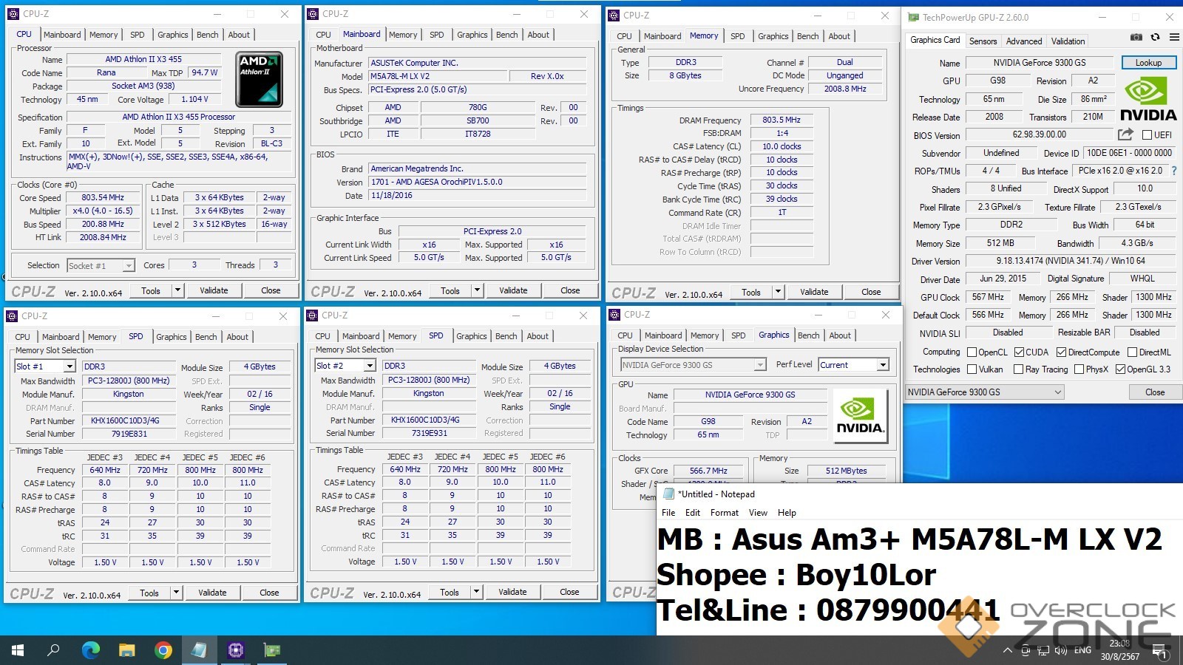Open the GPU-Z hamburger menu
This screenshot has height=665, width=1183.
[1173, 37]
